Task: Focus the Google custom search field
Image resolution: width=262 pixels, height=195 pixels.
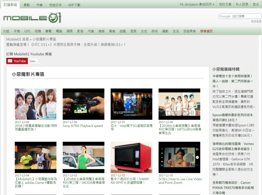Action: (x=240, y=16)
